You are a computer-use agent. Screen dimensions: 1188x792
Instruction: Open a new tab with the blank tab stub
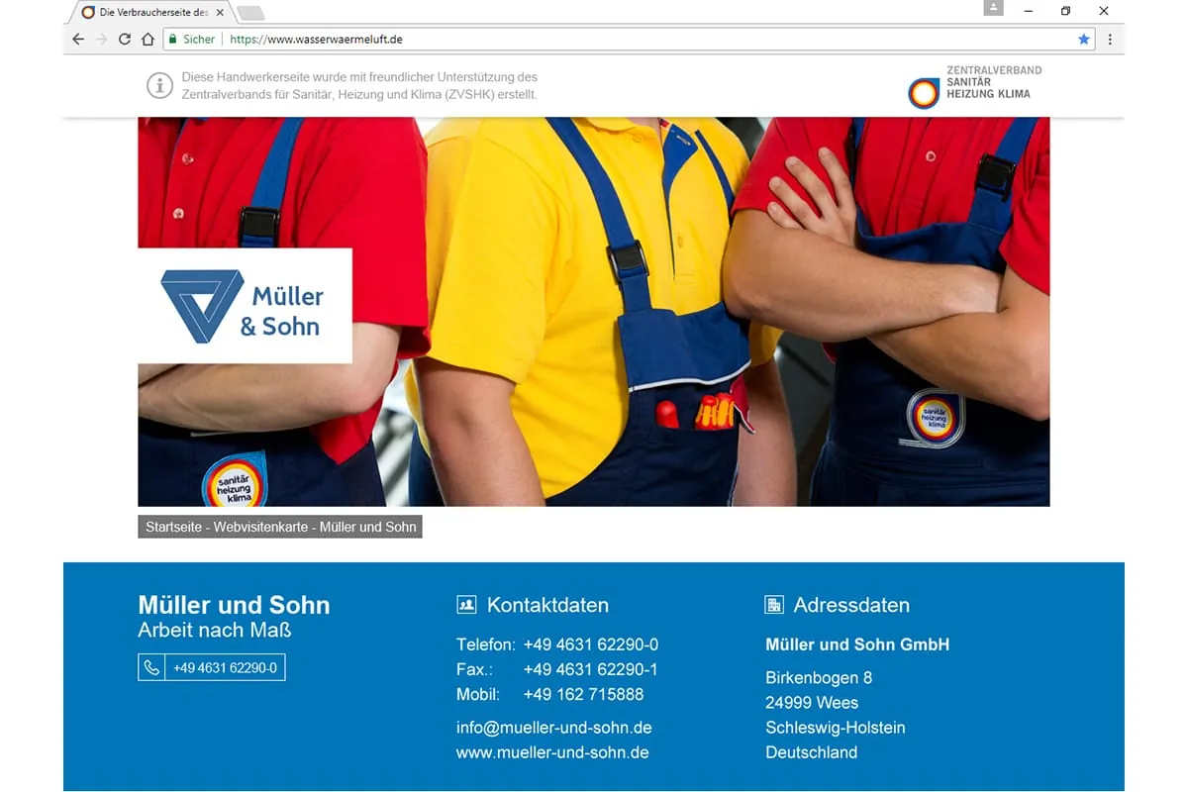click(249, 14)
